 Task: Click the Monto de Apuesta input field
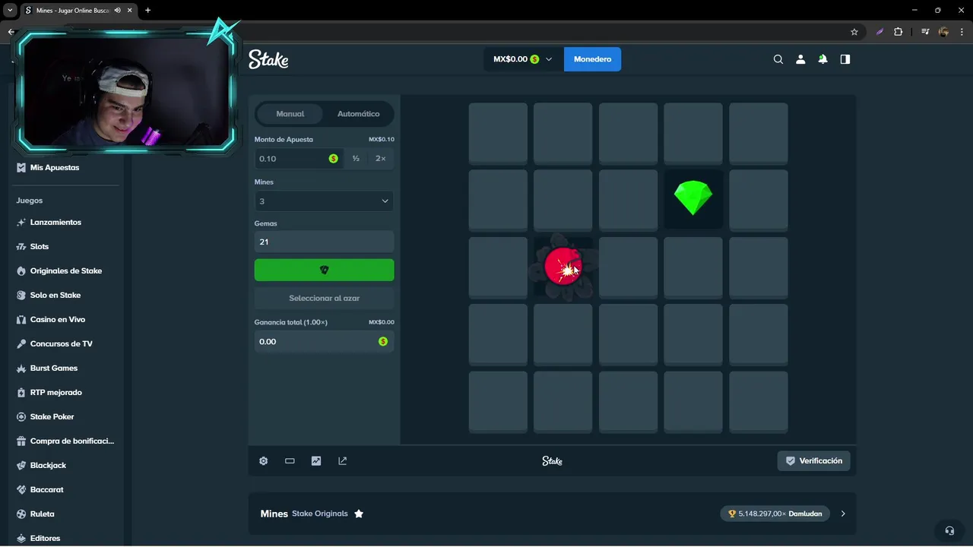[x=299, y=159]
